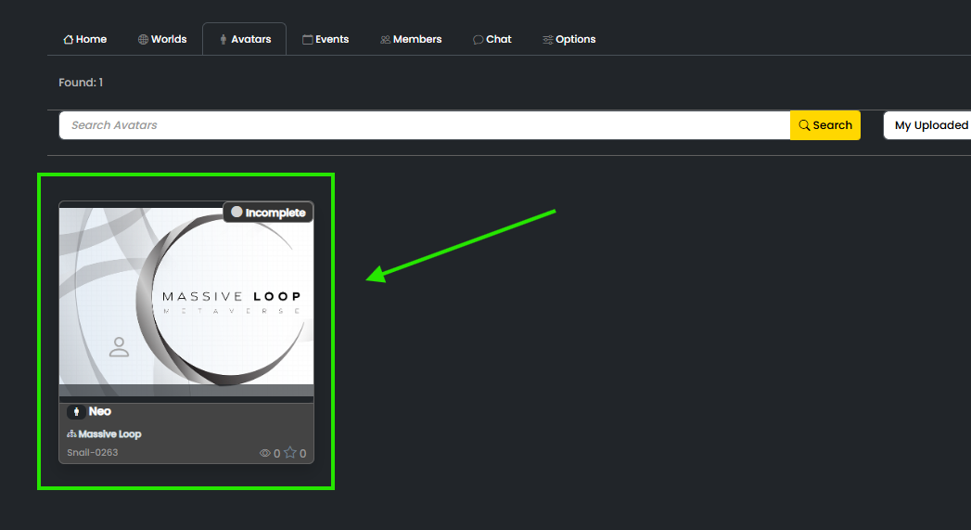This screenshot has width=971, height=530.
Task: Click the person silhouette icon on thumbnail
Action: pos(119,347)
